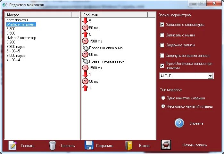Click the Создать button label
Viewport: 224px width, 154px height.
coord(28,146)
